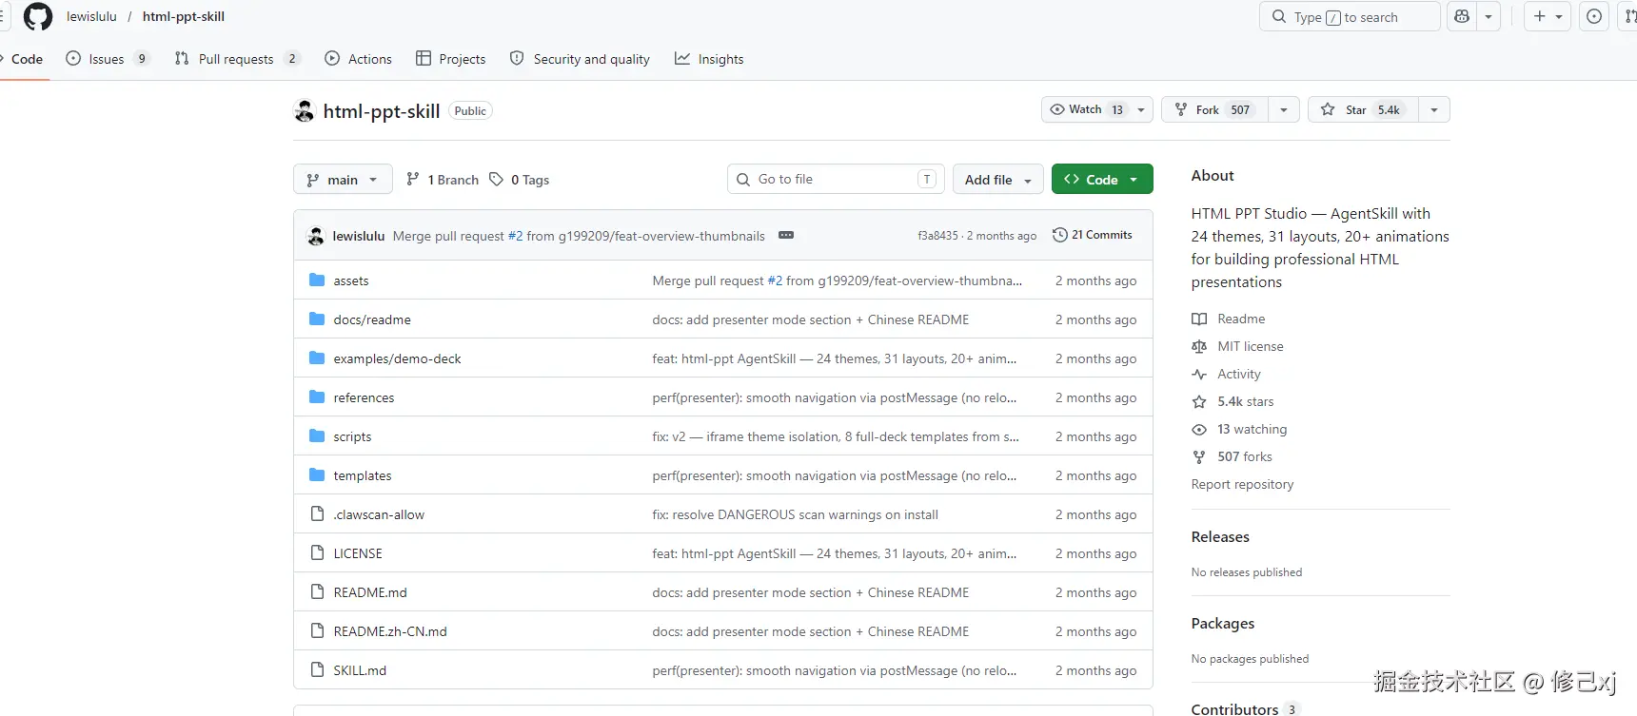Fork the html-ppt-skill repository

(1215, 110)
